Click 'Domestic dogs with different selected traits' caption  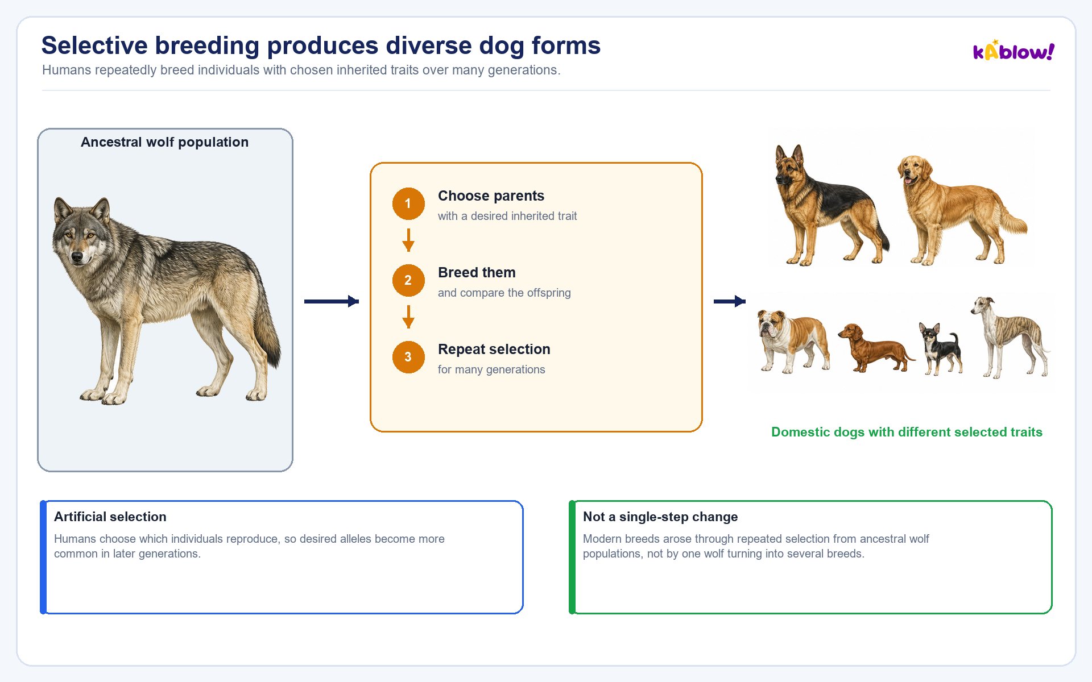coord(907,432)
